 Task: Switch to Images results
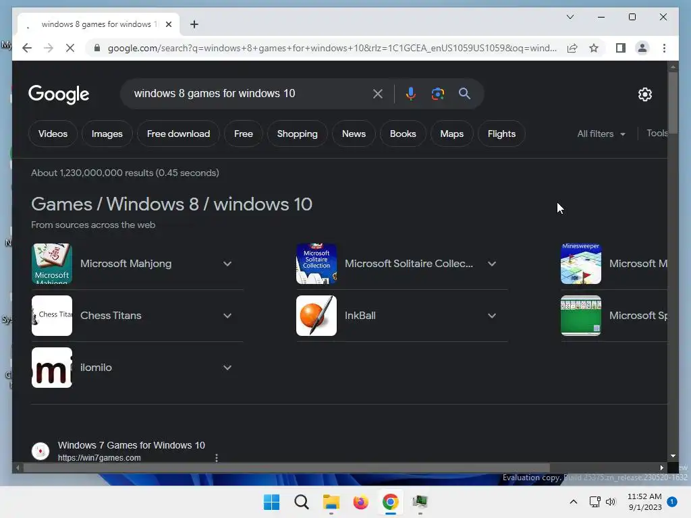[x=107, y=134]
